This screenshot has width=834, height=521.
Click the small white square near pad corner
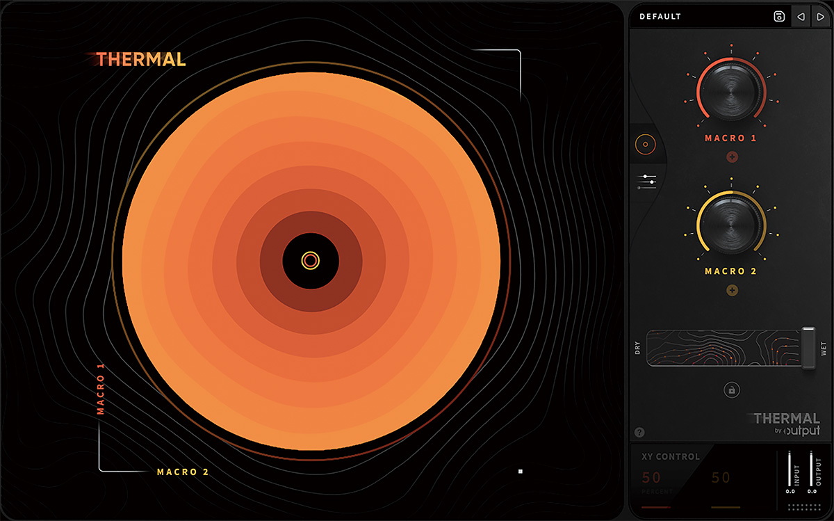521,472
